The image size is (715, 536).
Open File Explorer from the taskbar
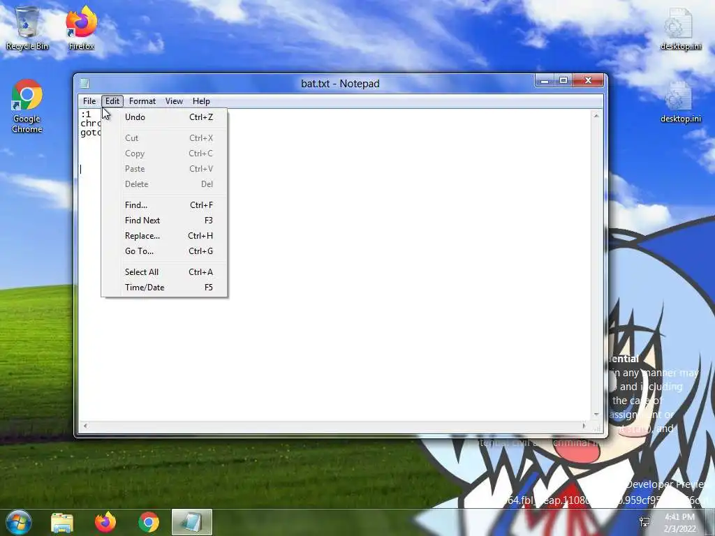click(x=62, y=522)
